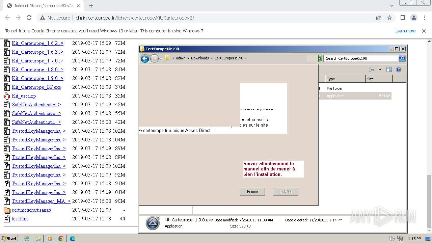Click Not secure site info icon
Screen dimensions: 432x243
55,18
